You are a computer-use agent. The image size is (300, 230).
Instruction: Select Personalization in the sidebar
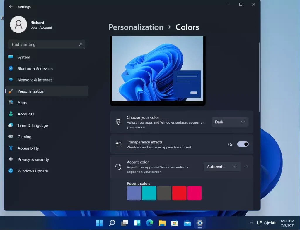coord(47,91)
